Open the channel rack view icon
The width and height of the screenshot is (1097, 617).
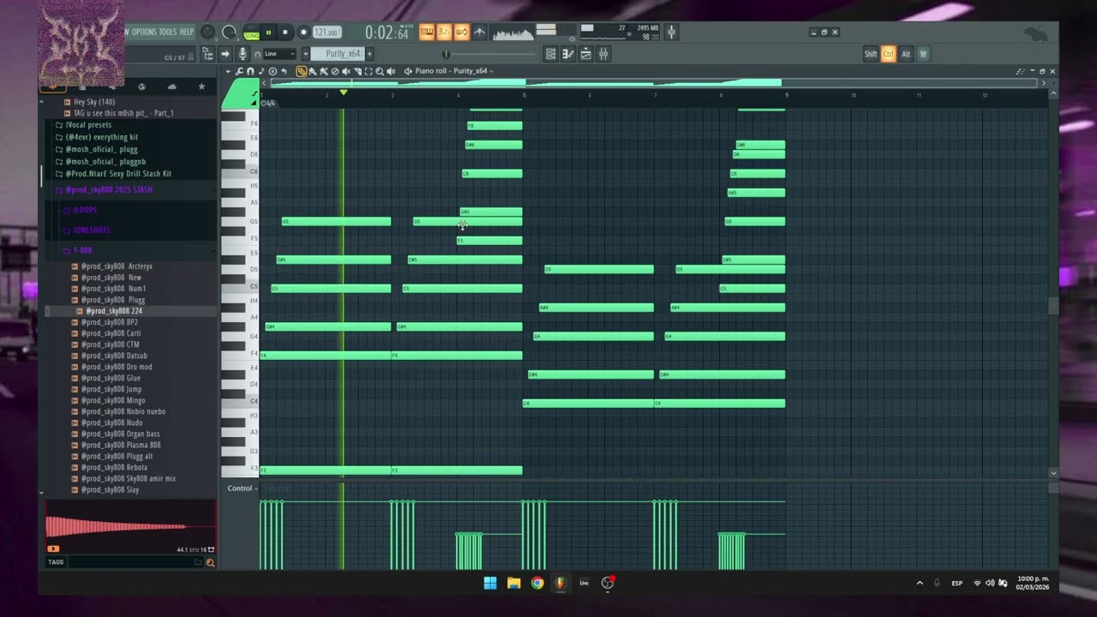click(x=585, y=54)
